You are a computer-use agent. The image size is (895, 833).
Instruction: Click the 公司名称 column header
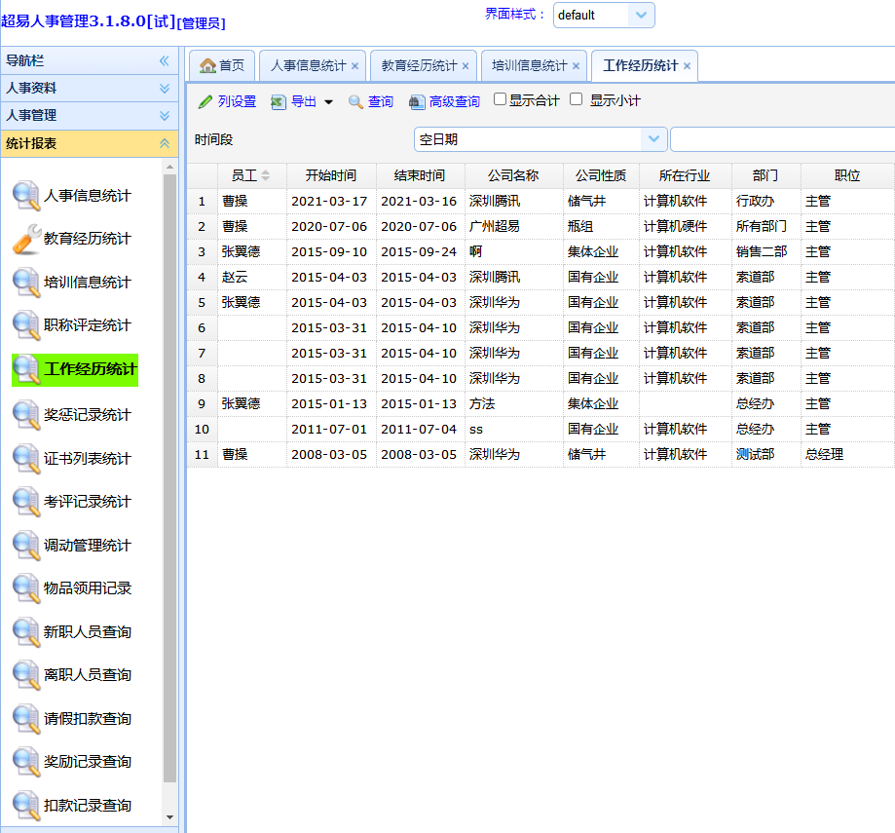coord(513,175)
